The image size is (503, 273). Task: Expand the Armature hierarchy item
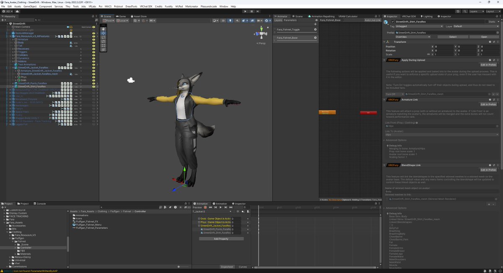click(x=13, y=39)
